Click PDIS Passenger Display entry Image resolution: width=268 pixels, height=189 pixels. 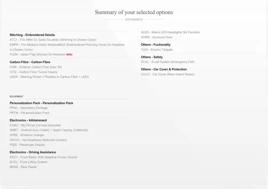pyautogui.click(x=27, y=145)
